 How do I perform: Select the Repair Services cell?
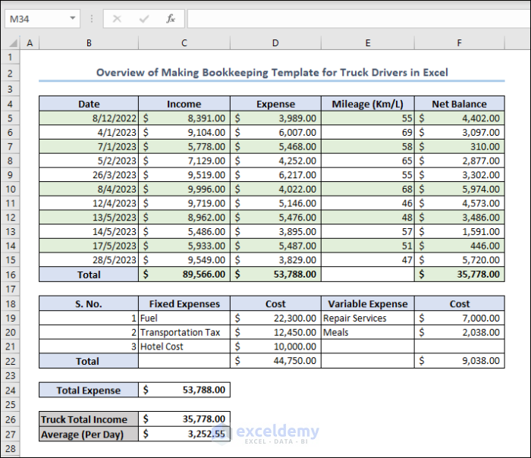point(368,318)
